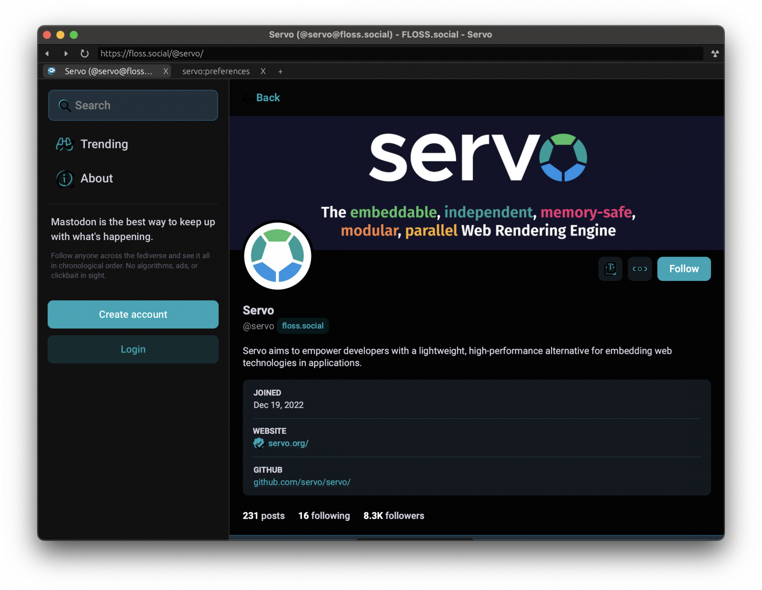Open the Trending page from the sidebar
762x590 pixels.
(104, 144)
